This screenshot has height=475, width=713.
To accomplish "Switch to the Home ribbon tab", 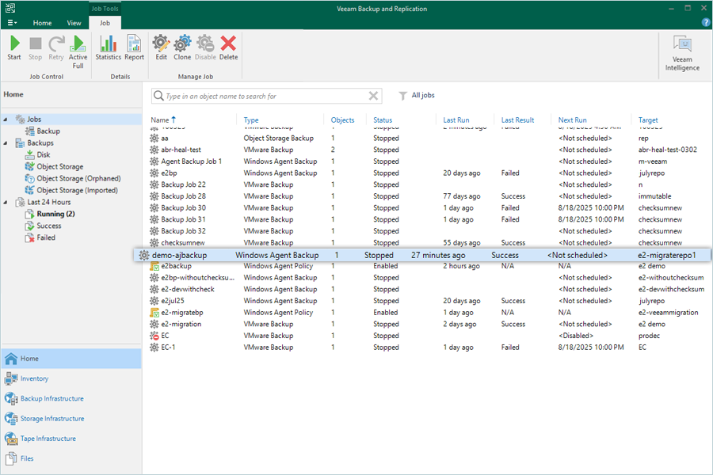I will [42, 23].
